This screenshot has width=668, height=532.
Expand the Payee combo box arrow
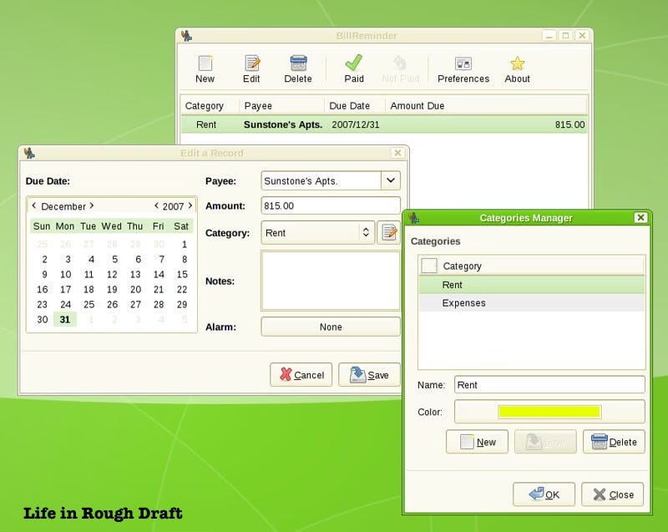[x=391, y=180]
